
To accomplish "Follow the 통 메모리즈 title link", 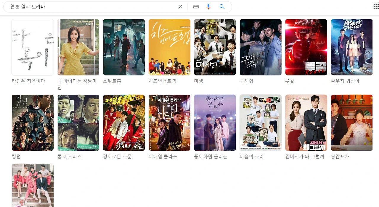I will pyautogui.click(x=69, y=157).
